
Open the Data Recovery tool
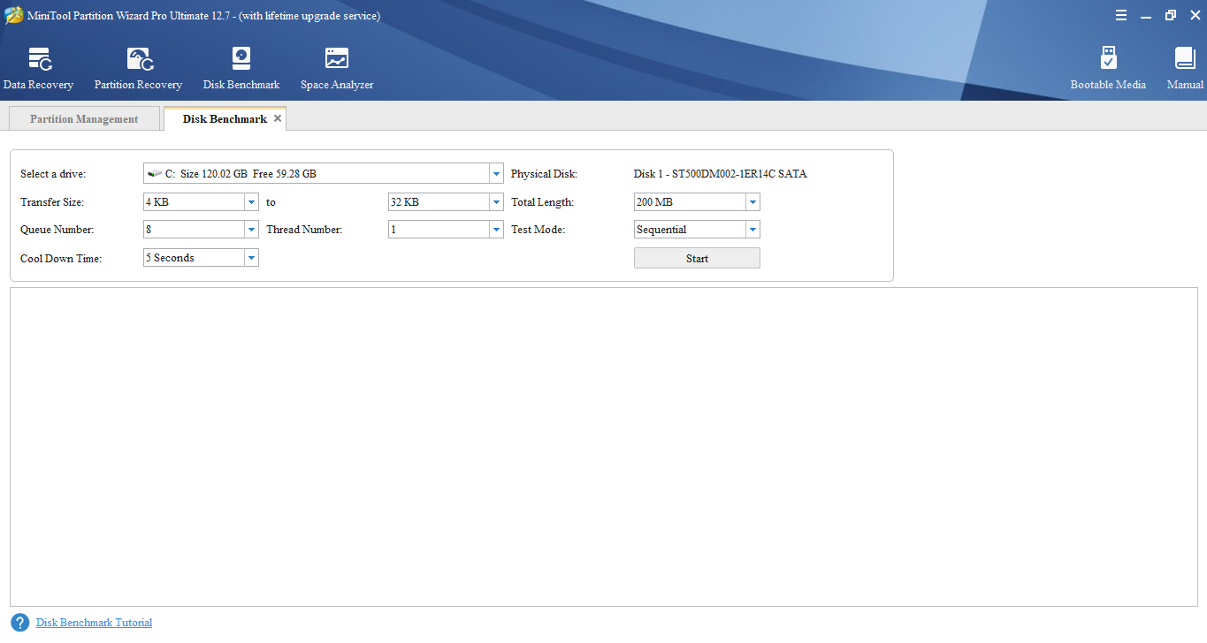[39, 69]
